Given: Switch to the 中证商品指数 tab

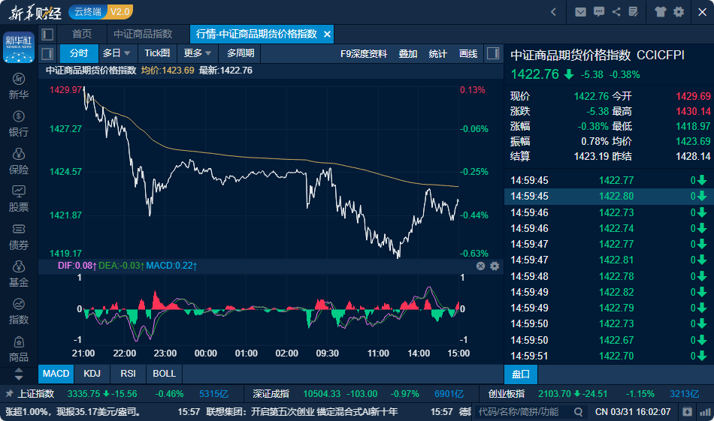Looking at the screenshot, I should [x=143, y=35].
